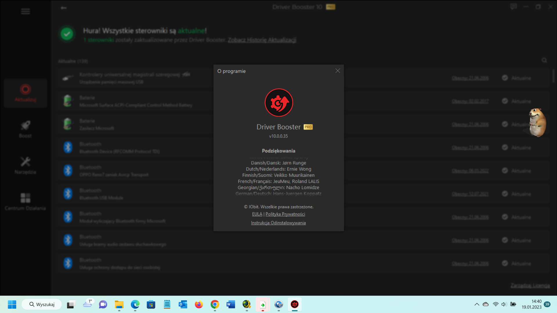Image resolution: width=557 pixels, height=313 pixels.
Task: Click the PRO badge next to Driver Booster
Action: pos(308,127)
